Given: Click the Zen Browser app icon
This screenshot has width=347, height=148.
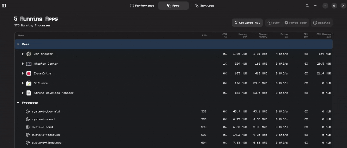Looking at the screenshot, I should click(x=29, y=54).
